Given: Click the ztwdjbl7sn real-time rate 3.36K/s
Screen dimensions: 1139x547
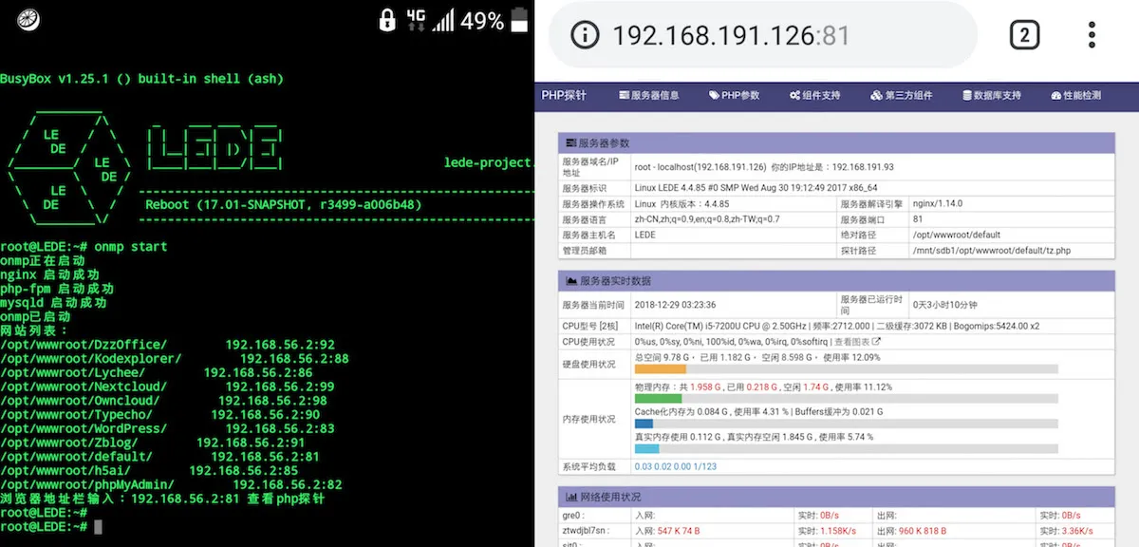Looking at the screenshot, I should (x=1077, y=530).
